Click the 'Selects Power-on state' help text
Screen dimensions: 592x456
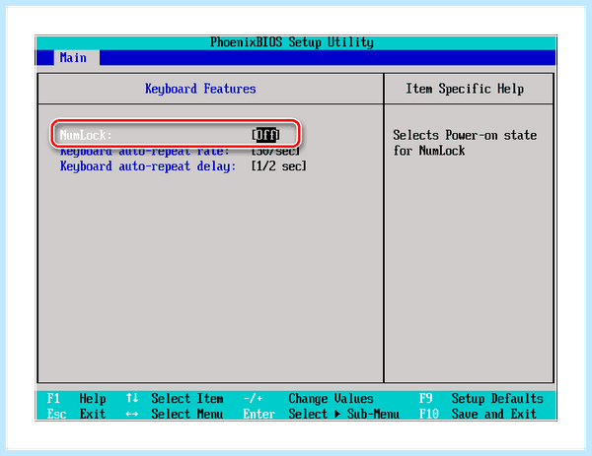(465, 135)
